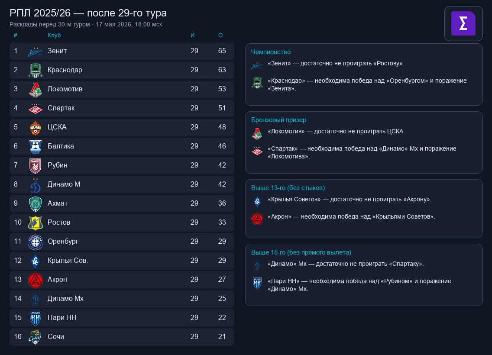Click the purple Sigma logo icon
The width and height of the screenshot is (492, 355).
[x=463, y=23]
